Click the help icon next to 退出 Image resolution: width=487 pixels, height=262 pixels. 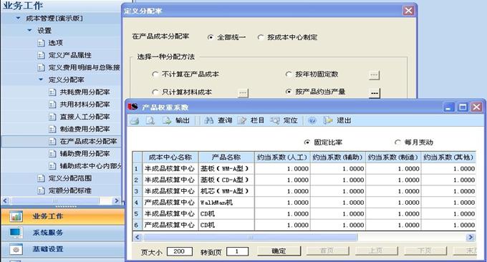tap(312, 121)
